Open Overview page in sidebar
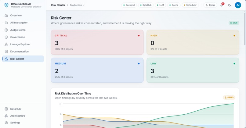 [23, 15]
